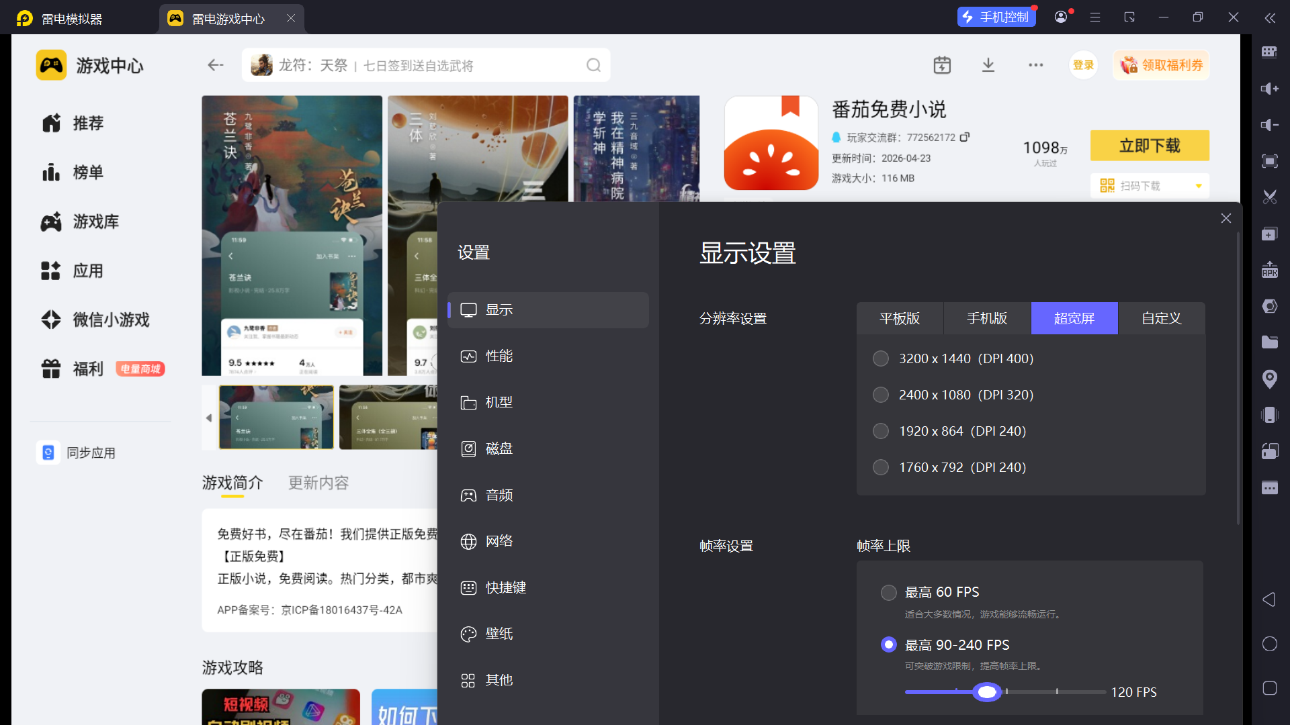Copy the player group number icon

965,137
